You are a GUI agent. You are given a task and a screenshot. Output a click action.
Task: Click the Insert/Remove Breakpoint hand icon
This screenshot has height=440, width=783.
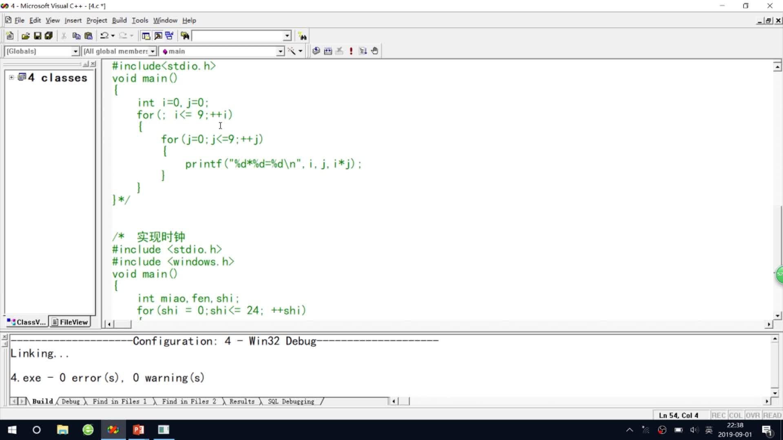tap(375, 51)
